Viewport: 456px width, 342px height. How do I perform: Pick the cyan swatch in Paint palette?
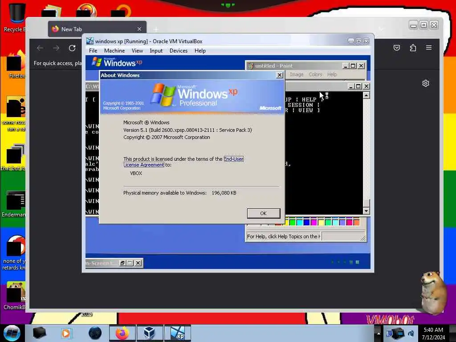pyautogui.click(x=300, y=223)
